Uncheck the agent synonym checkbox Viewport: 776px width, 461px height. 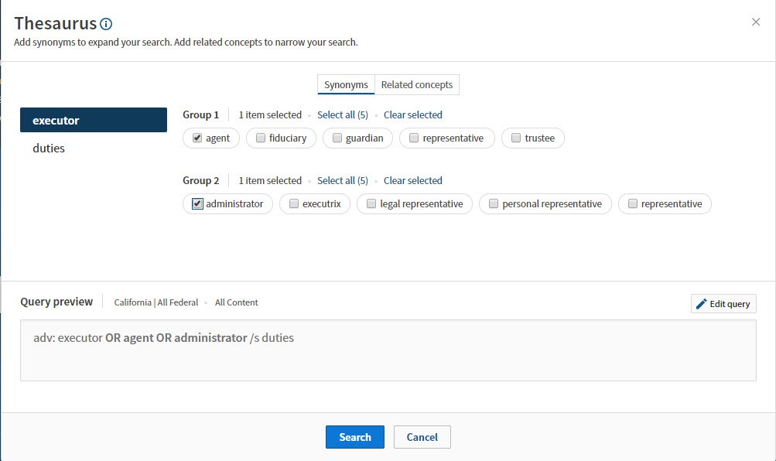tap(197, 138)
